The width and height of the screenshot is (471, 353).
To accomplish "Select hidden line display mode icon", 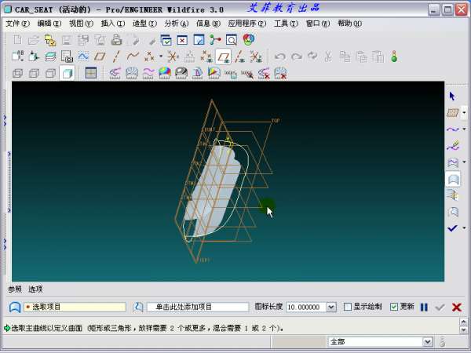I will pyautogui.click(x=34, y=73).
